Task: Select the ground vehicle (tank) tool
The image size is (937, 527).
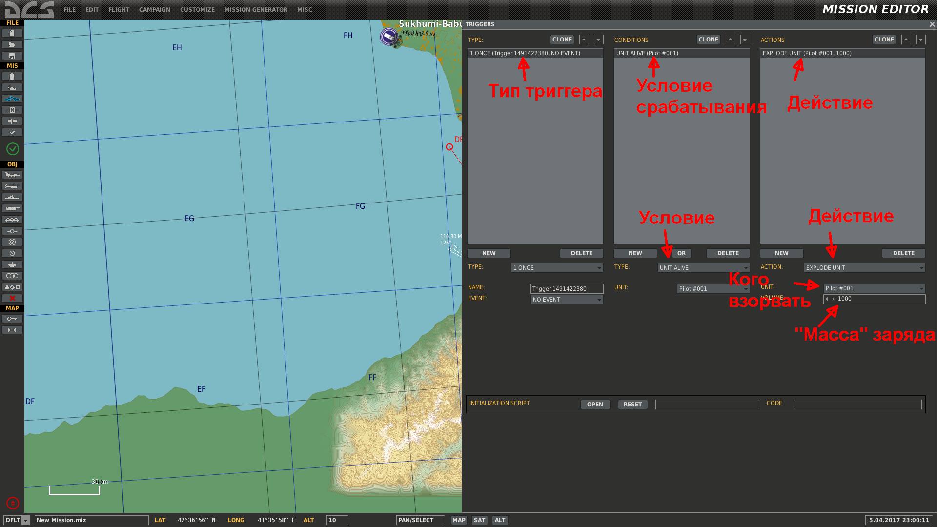Action: click(x=12, y=208)
